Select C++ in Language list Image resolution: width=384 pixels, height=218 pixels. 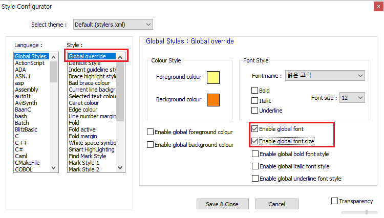32,143
